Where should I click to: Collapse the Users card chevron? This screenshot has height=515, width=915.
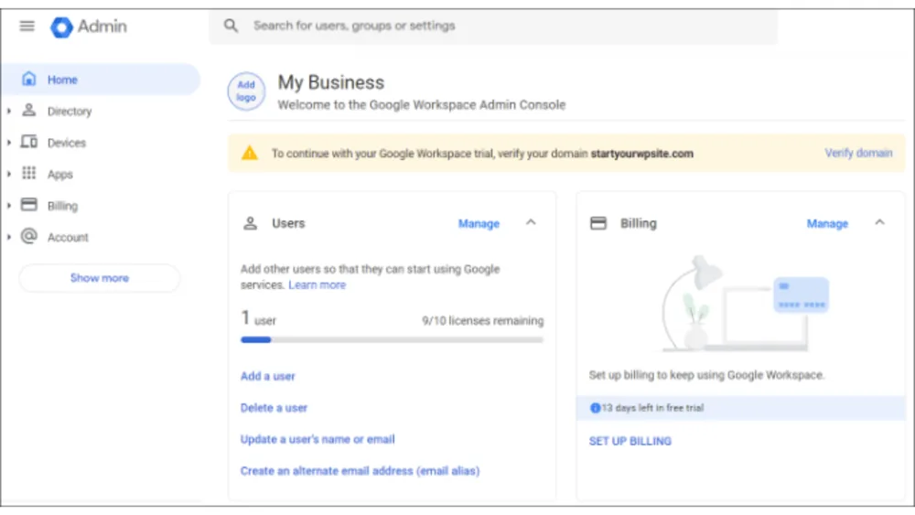[x=531, y=222]
